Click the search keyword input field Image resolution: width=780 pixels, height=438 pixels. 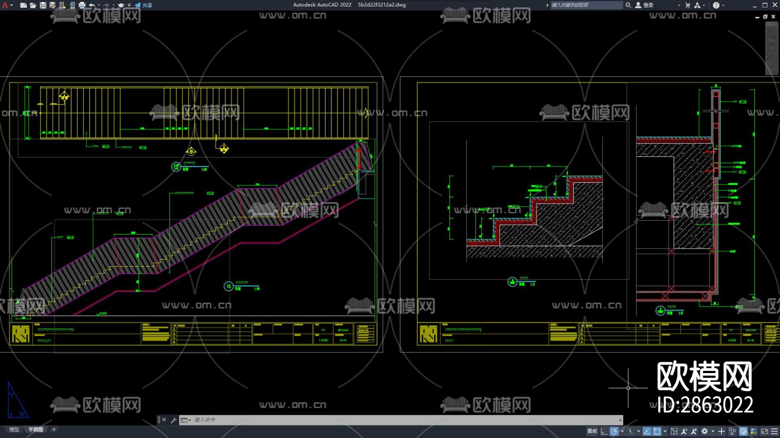(x=586, y=5)
